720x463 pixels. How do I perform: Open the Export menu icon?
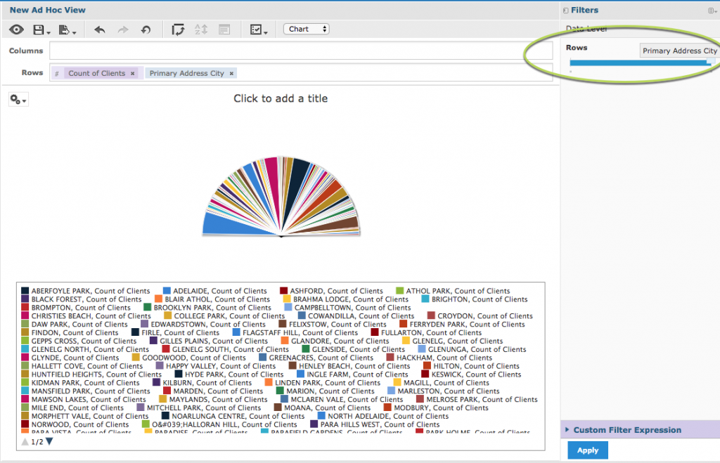tap(67, 30)
